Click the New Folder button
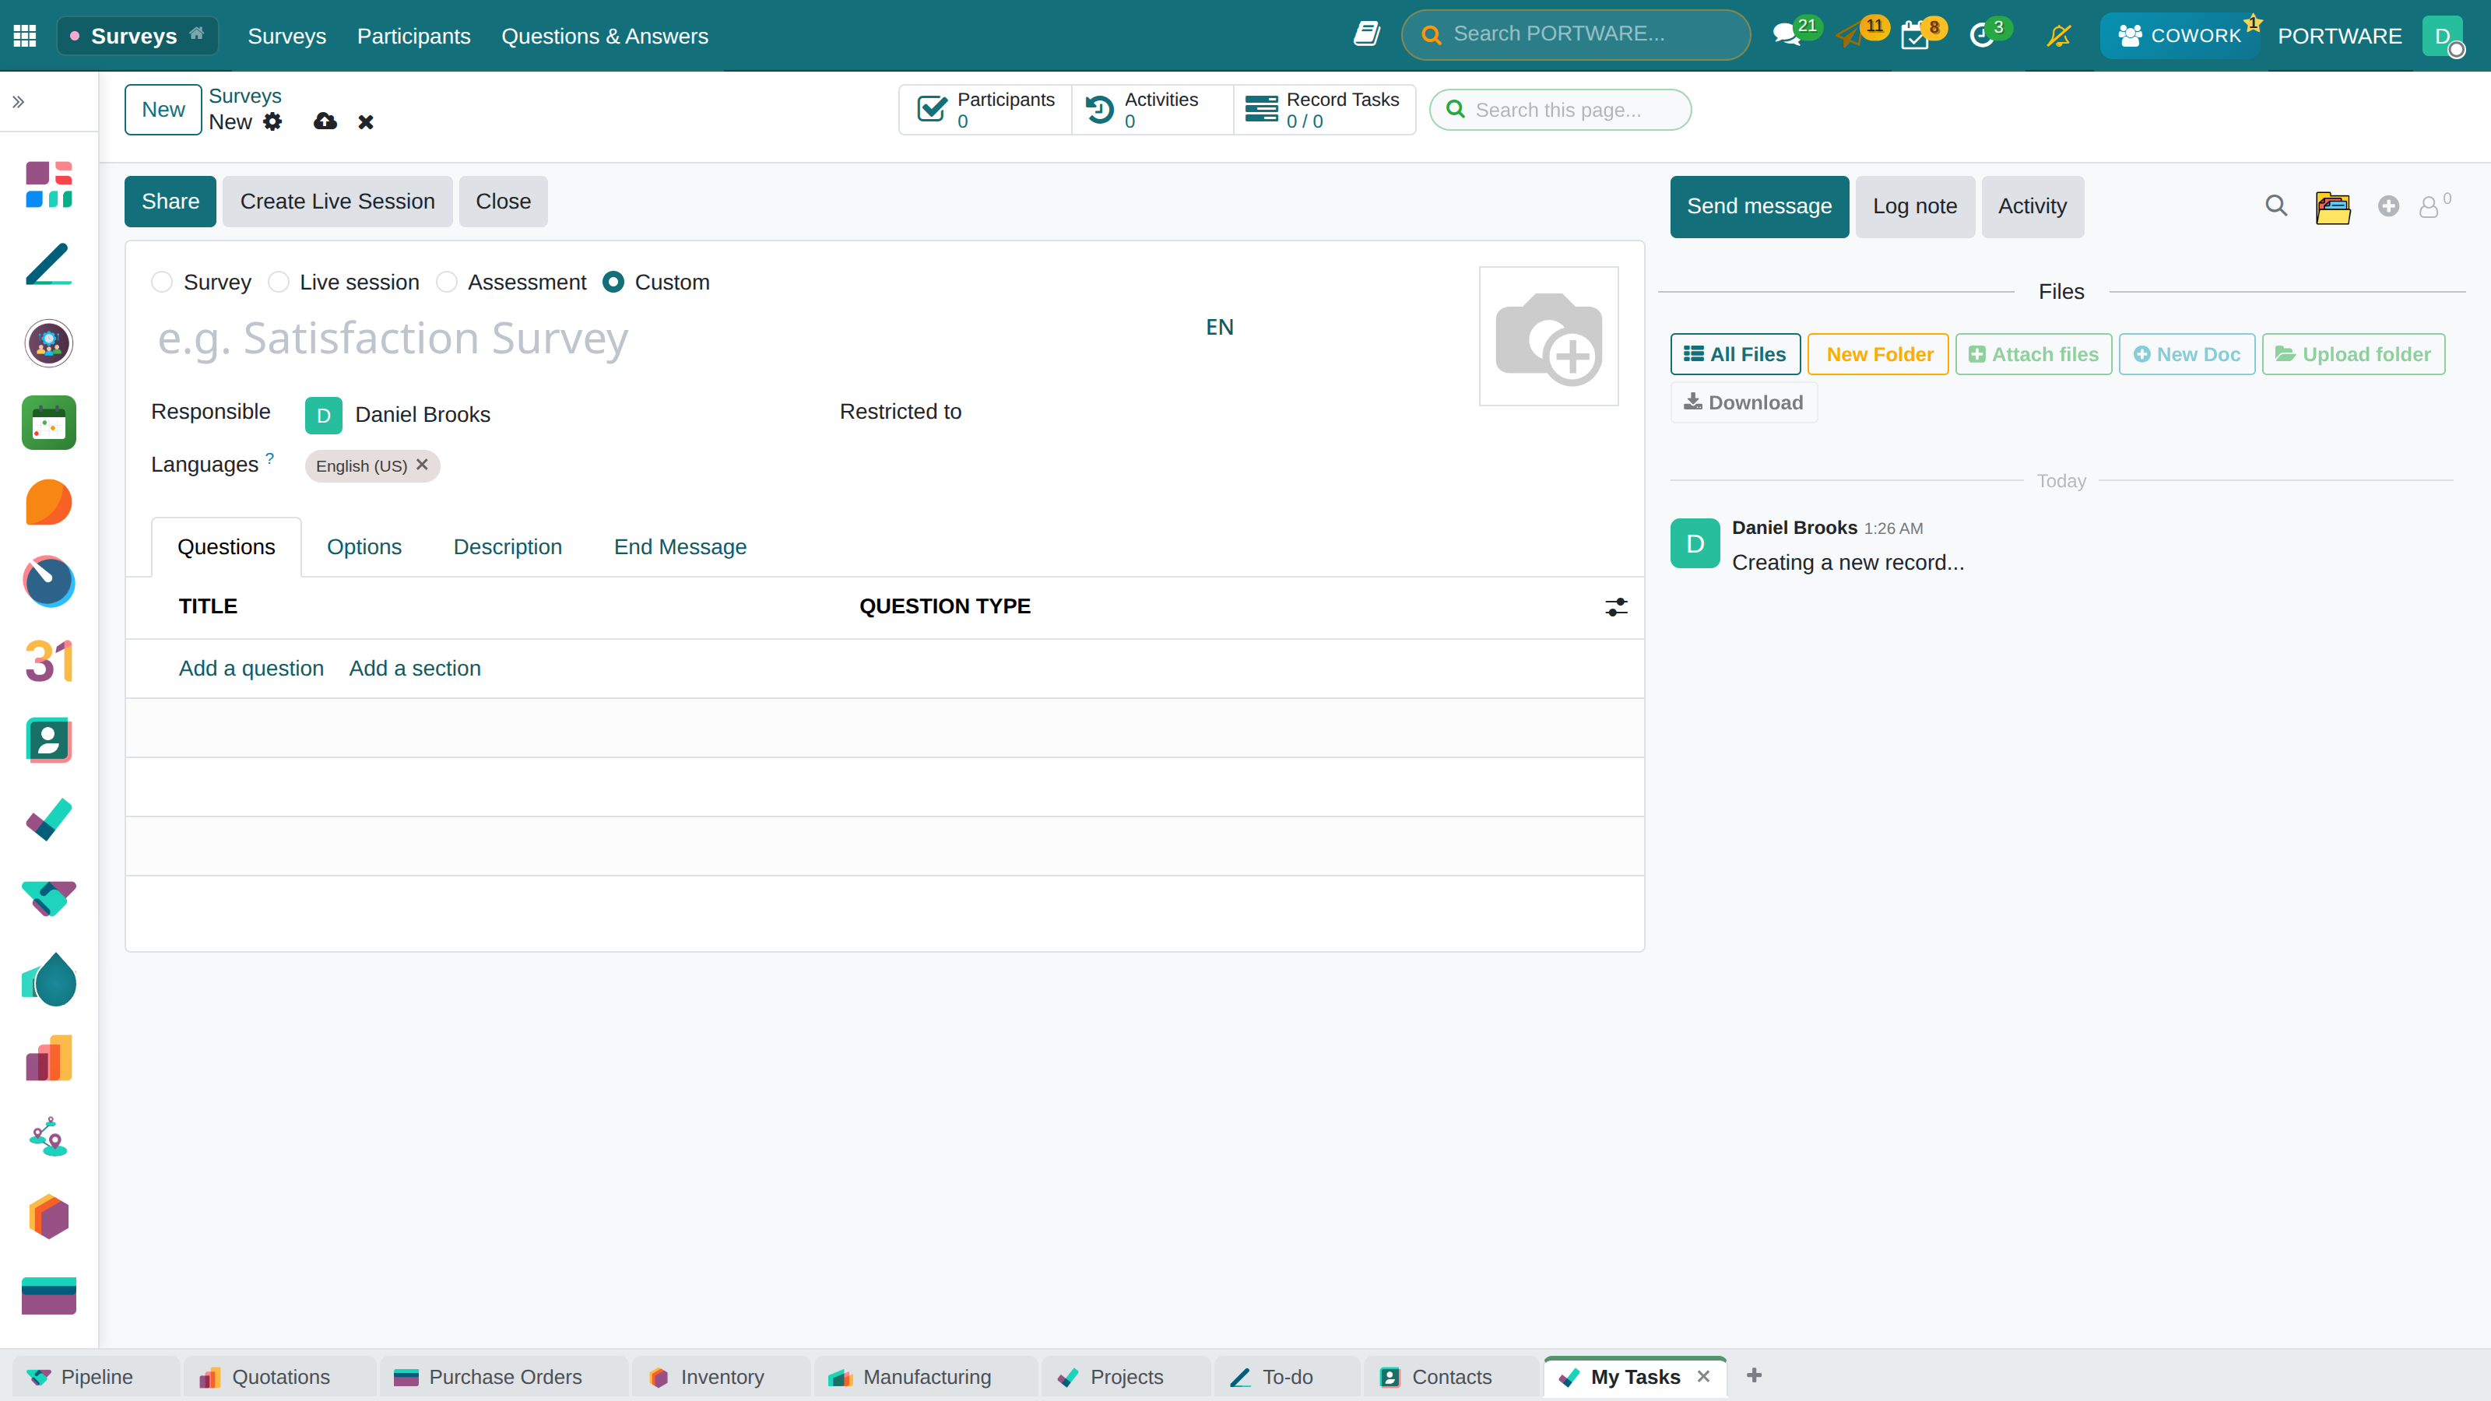This screenshot has height=1401, width=2491. (x=1878, y=355)
